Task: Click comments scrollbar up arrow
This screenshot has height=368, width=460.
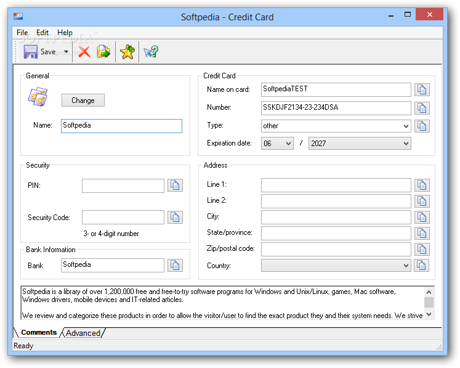Action: (429, 292)
